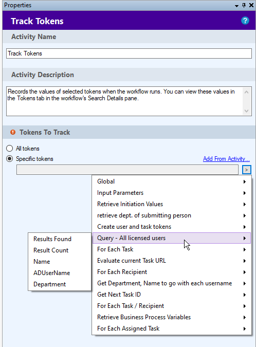Click the specific tokens input box

tap(127, 170)
